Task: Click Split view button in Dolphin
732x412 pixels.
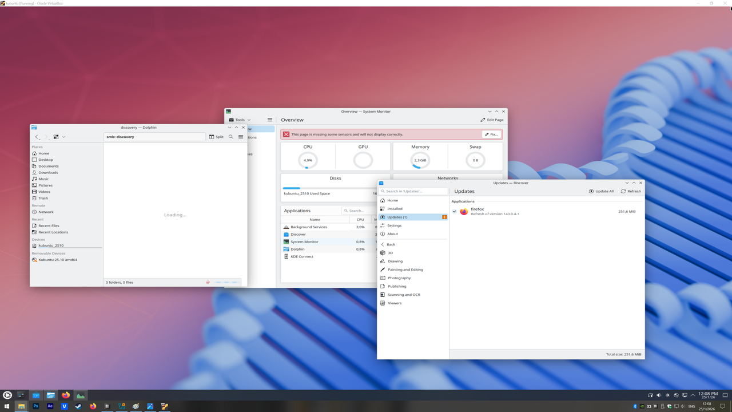Action: pos(216,137)
